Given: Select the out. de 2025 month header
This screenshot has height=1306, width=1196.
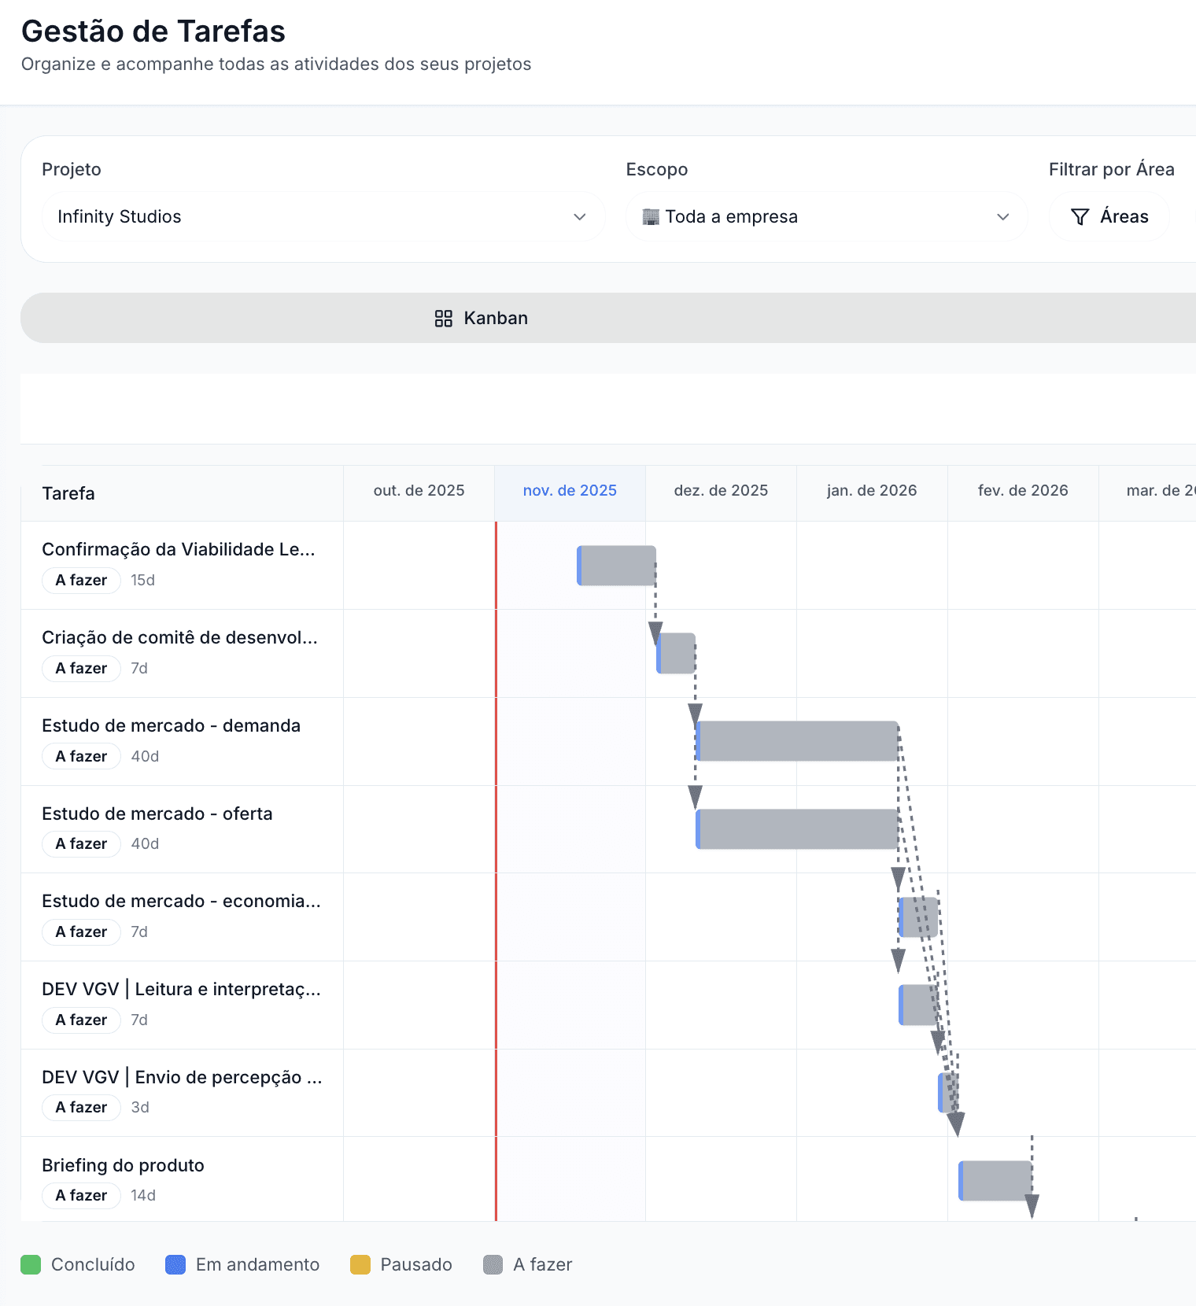Looking at the screenshot, I should (x=419, y=490).
